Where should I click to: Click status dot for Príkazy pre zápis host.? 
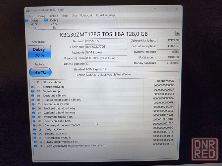[x=34, y=121]
